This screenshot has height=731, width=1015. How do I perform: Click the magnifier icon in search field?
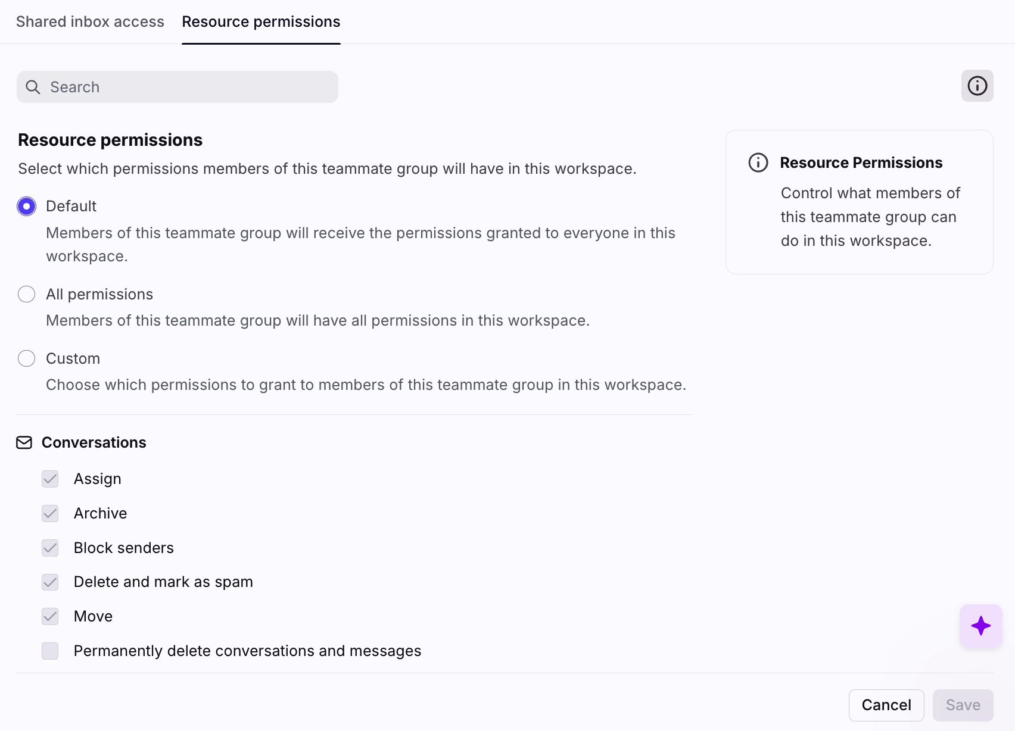33,88
